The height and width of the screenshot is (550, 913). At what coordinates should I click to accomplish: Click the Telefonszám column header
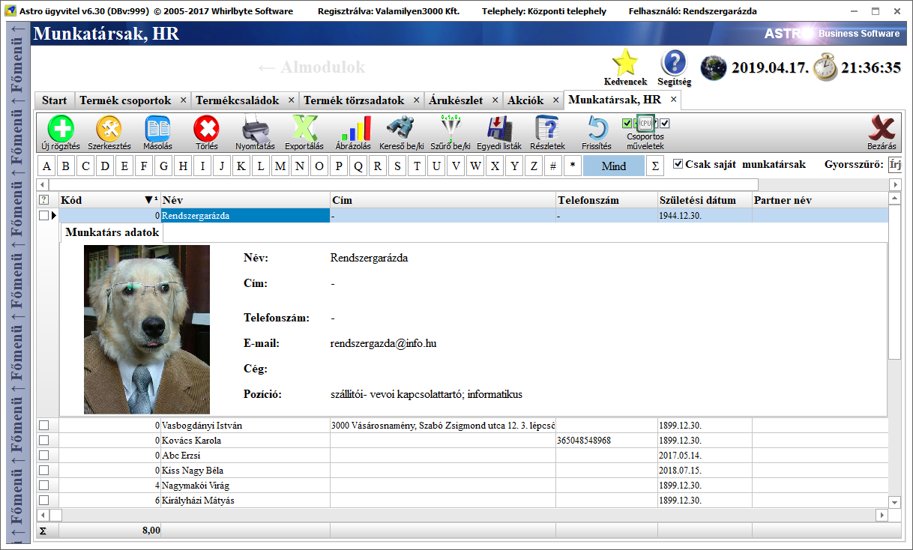pyautogui.click(x=606, y=200)
